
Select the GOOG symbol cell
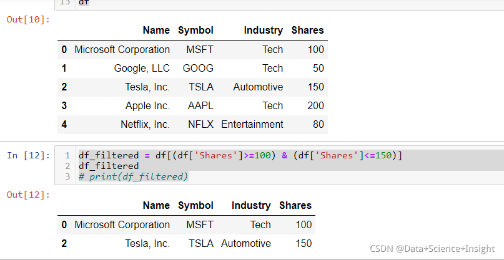198,68
